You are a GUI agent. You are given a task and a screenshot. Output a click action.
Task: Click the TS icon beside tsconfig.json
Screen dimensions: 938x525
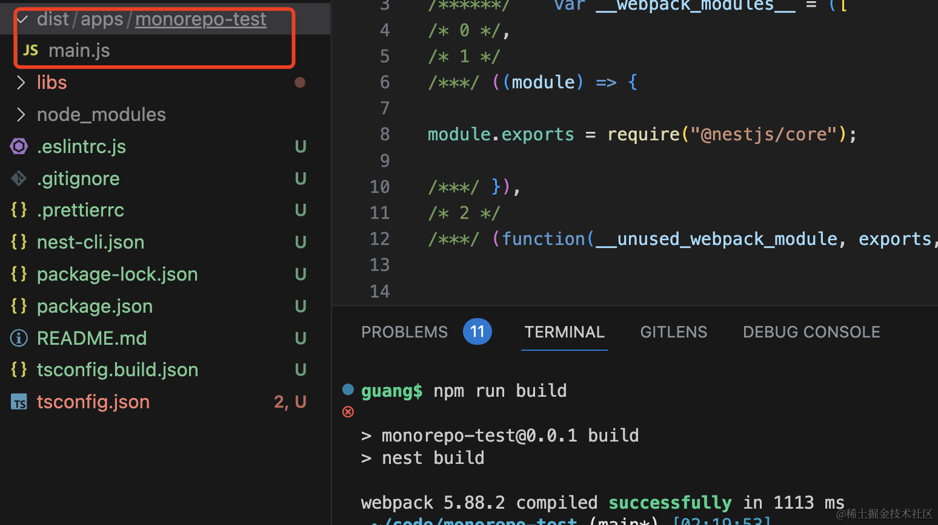click(19, 402)
